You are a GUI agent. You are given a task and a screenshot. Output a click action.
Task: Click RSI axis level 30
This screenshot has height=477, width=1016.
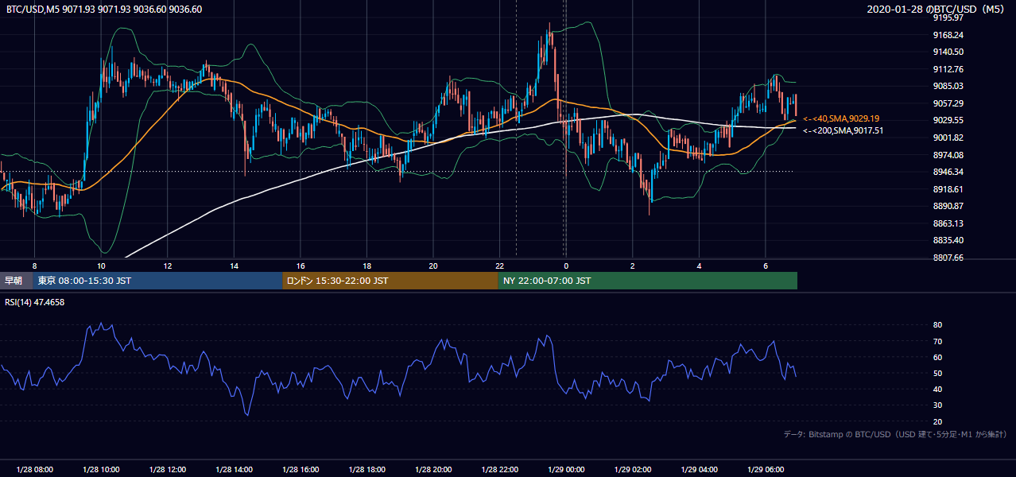pos(937,405)
